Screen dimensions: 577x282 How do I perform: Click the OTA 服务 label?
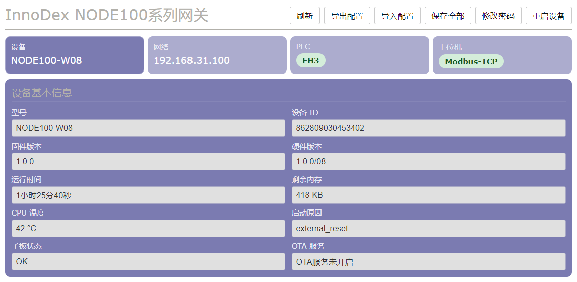(x=308, y=246)
